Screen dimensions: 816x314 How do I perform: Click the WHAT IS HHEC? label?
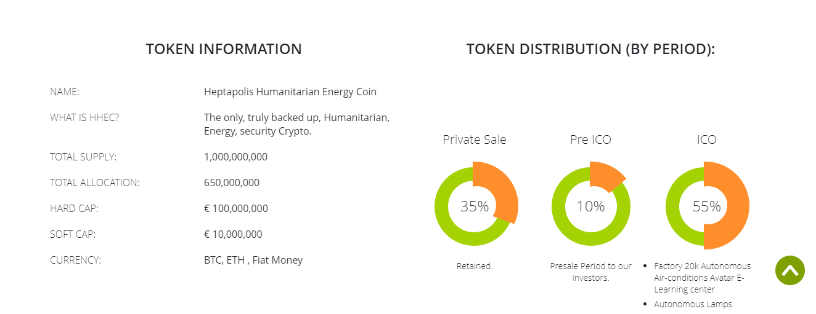[84, 117]
